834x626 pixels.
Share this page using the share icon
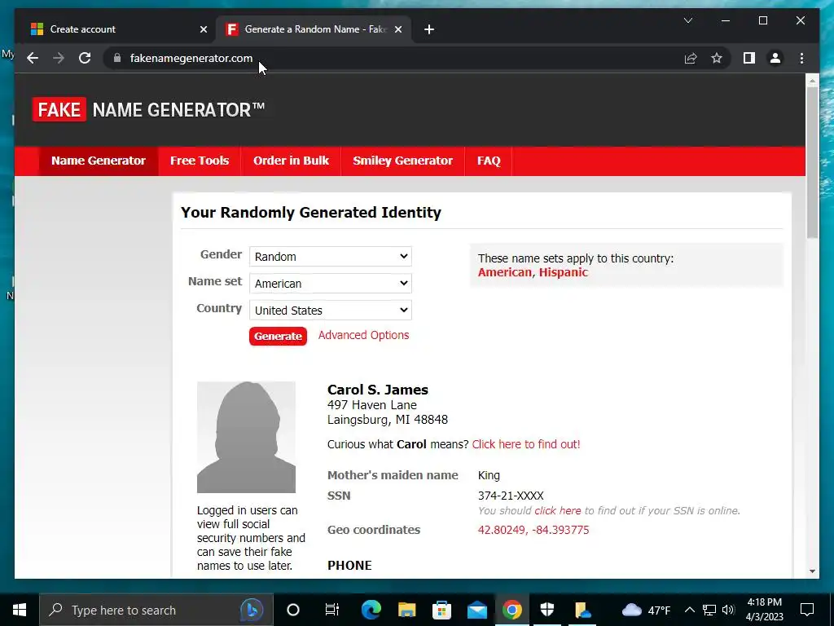click(691, 58)
